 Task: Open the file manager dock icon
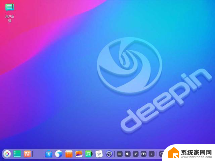pos(49,154)
